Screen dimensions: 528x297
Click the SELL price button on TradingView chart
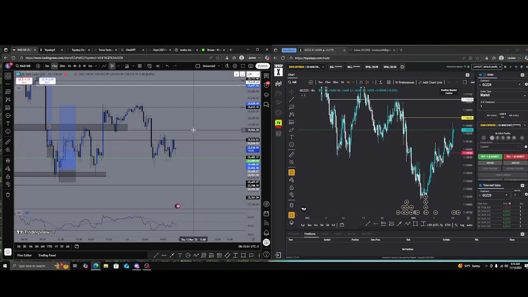click(24, 81)
